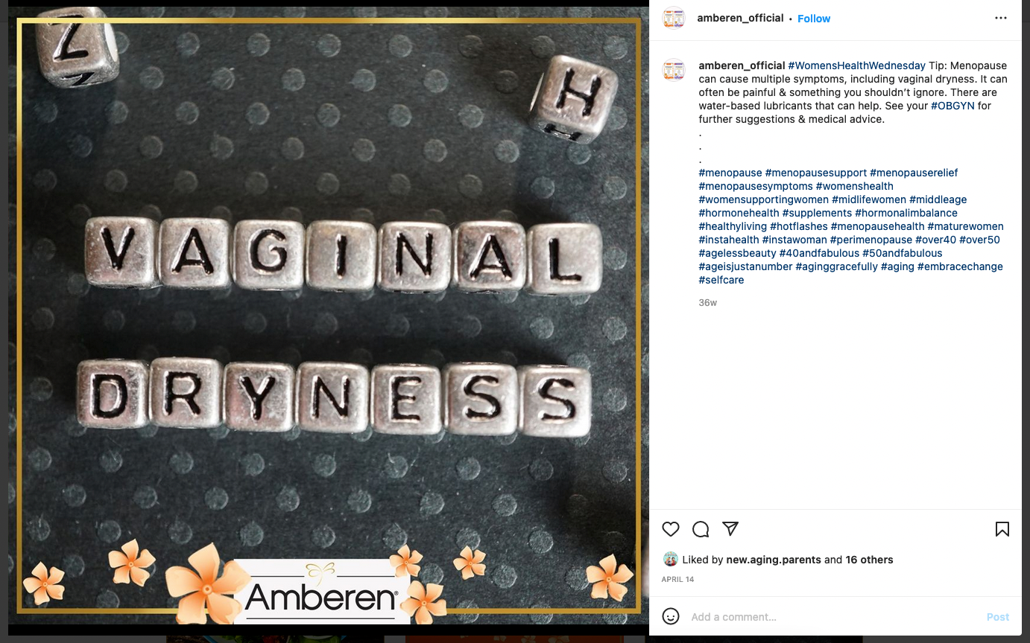Click the small avatar beside Liked by
Screen dimensions: 1030x643
point(670,560)
